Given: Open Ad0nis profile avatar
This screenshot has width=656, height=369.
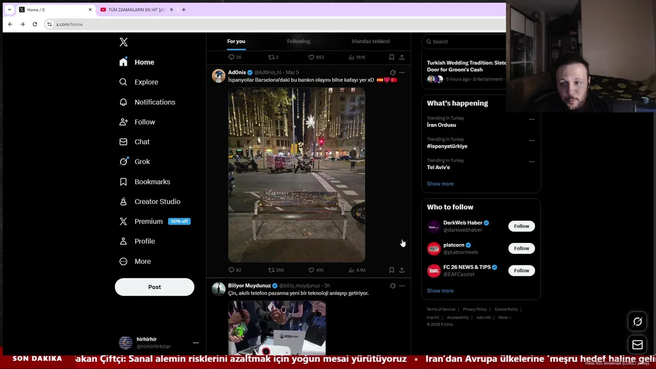Looking at the screenshot, I should [x=219, y=76].
